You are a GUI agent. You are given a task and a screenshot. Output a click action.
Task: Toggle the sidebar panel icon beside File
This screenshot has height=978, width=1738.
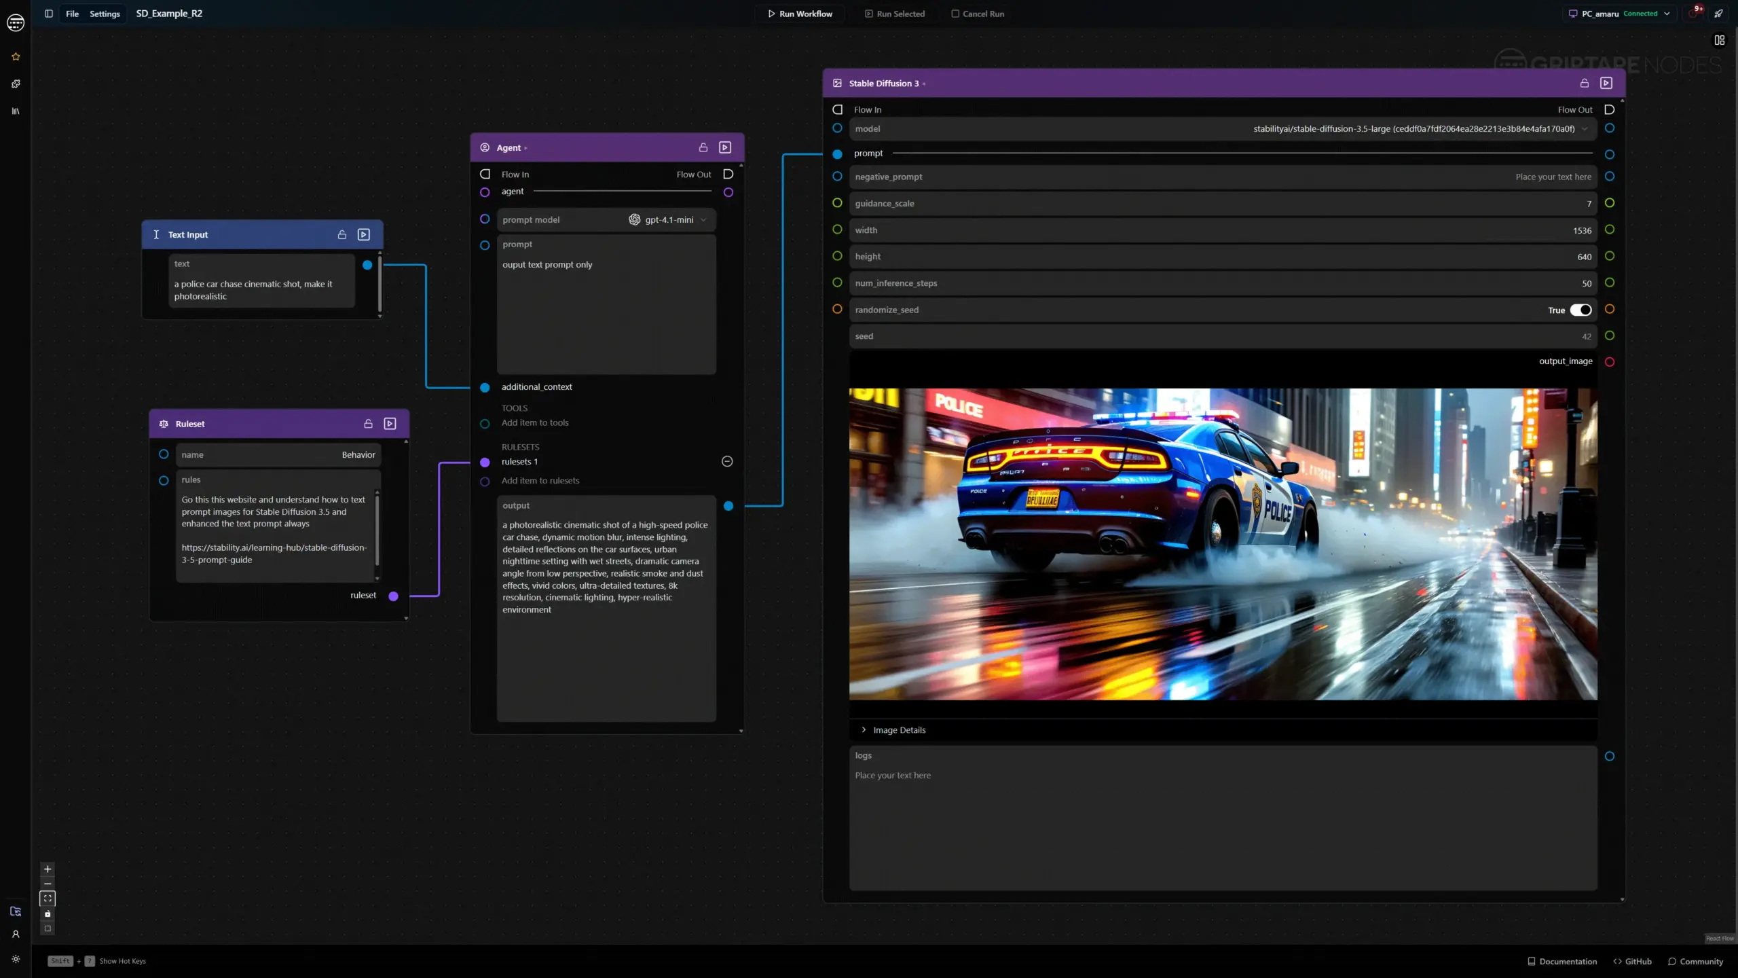click(x=49, y=14)
